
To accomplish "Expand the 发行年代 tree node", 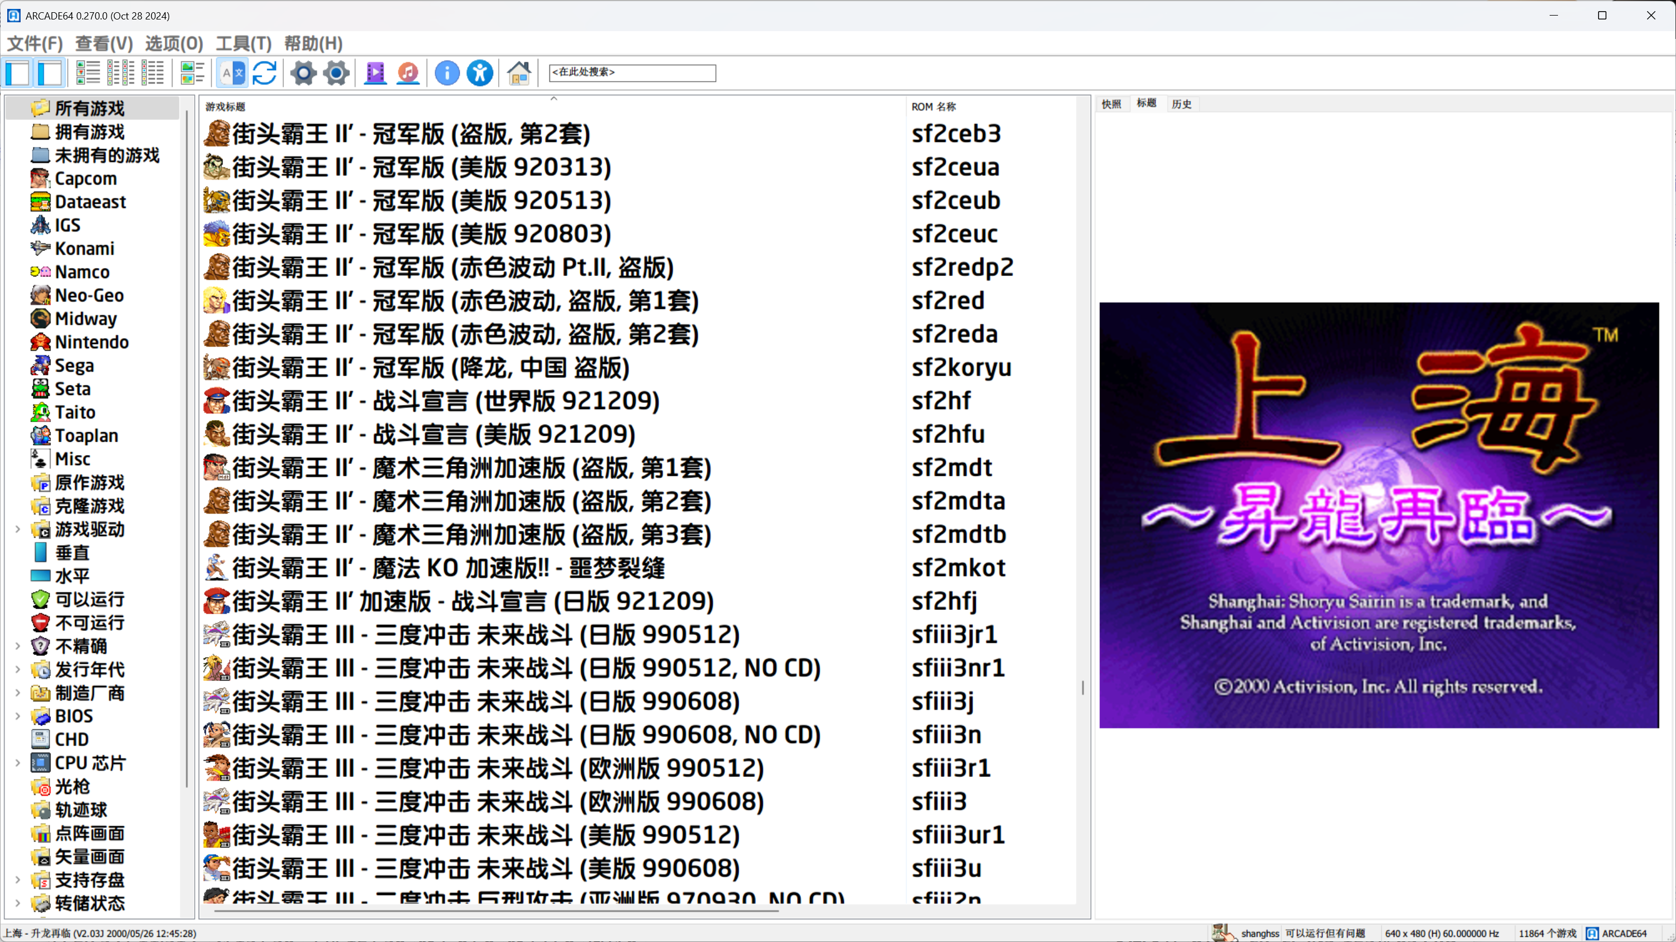I will pos(18,669).
